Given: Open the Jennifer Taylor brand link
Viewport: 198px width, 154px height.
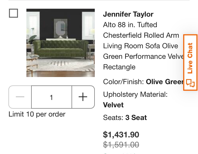Looking at the screenshot, I should click(x=128, y=14).
